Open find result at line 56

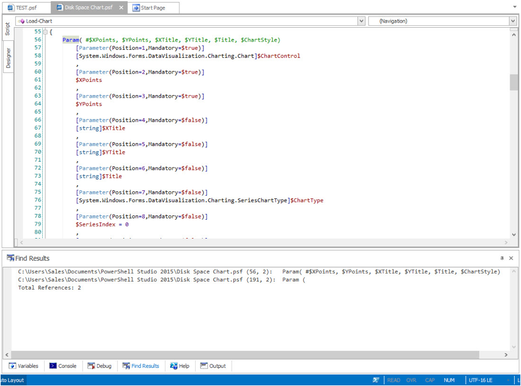[259, 271]
